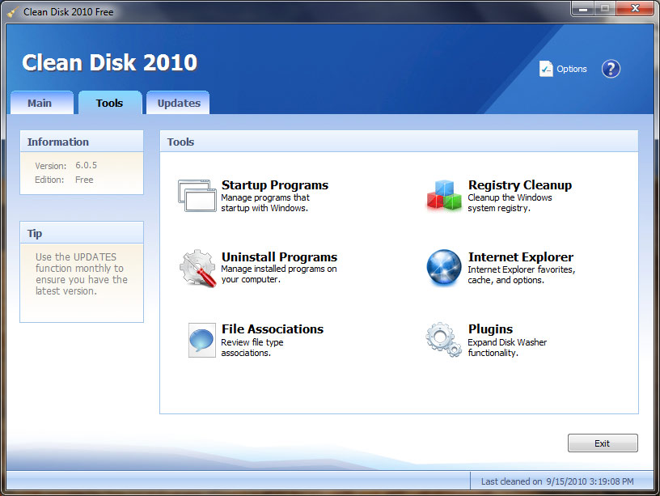Click the File Associations speech bubble icon
This screenshot has width=660, height=496.
tap(202, 340)
